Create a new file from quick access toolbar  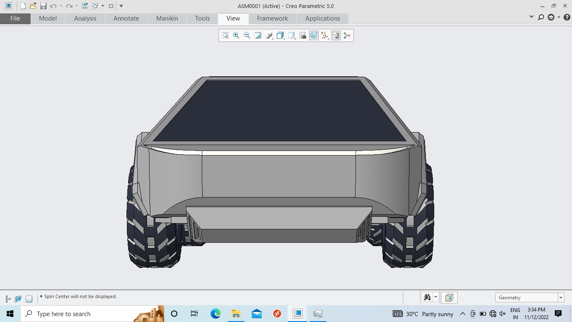pos(23,6)
